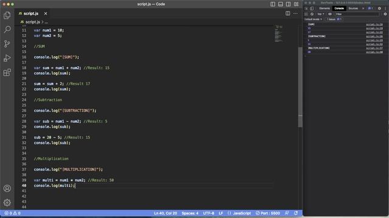This screenshot has width=389, height=218.
Task: Toggle the secondary side bar layout icon
Action: (x=288, y=4)
